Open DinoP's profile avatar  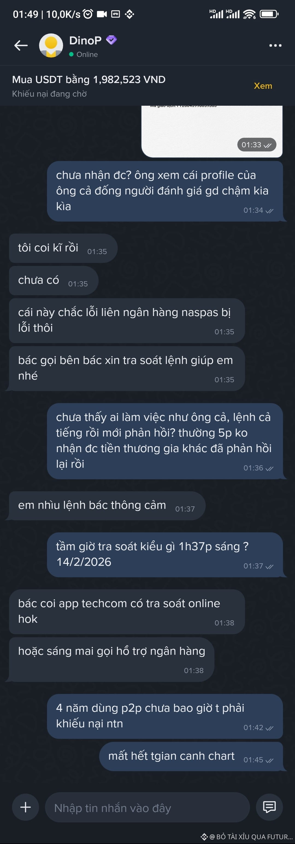click(51, 45)
